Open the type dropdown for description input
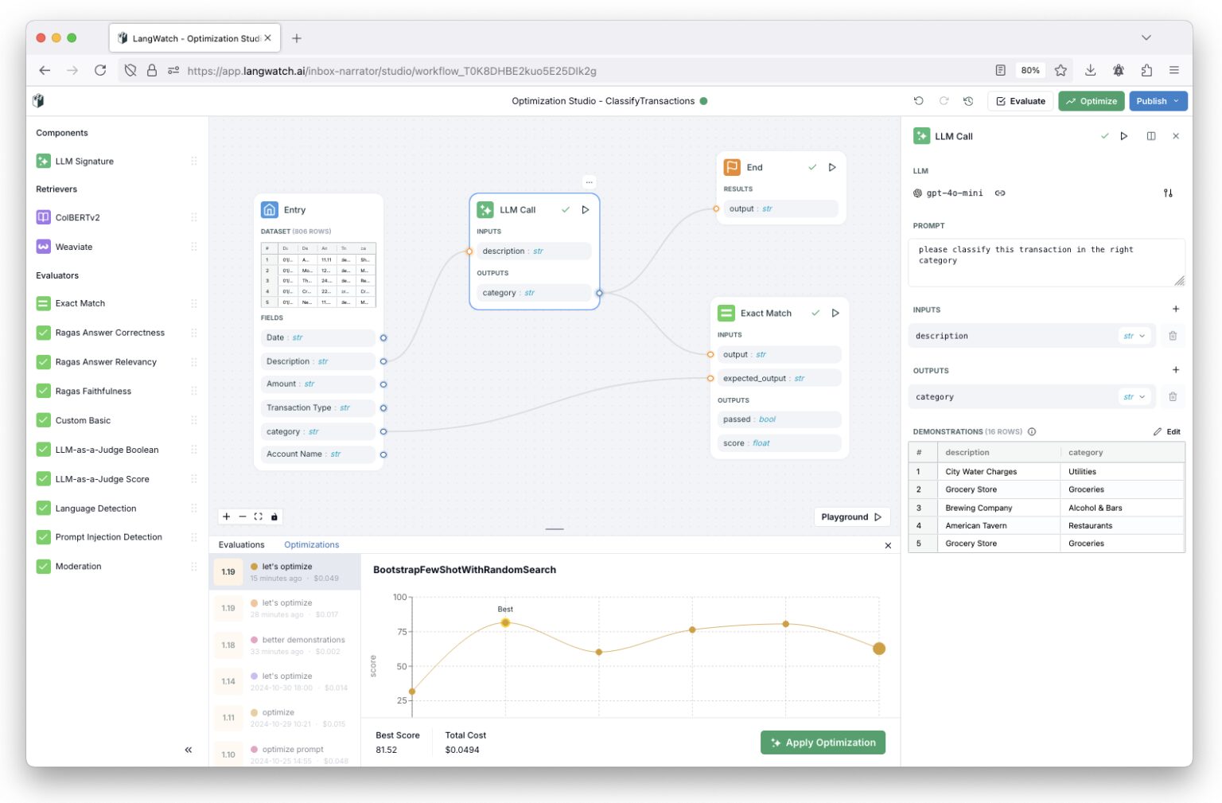This screenshot has height=803, width=1222. click(1135, 335)
